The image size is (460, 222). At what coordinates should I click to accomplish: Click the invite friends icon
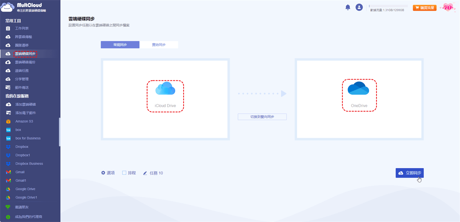pos(8,207)
